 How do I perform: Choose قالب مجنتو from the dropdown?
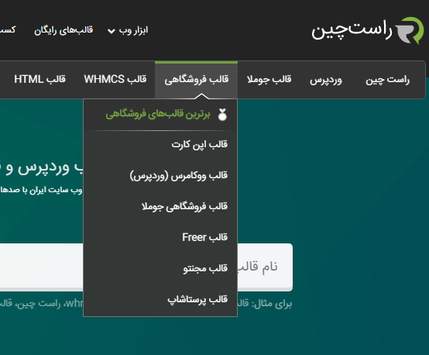point(205,268)
